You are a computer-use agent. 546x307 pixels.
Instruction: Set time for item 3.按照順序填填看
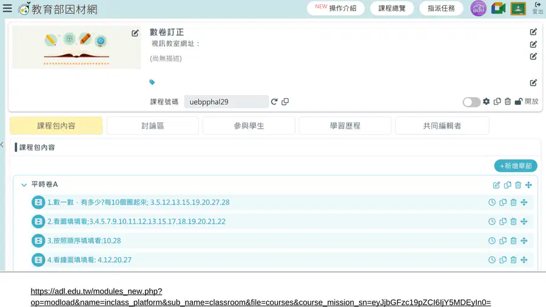pyautogui.click(x=491, y=240)
